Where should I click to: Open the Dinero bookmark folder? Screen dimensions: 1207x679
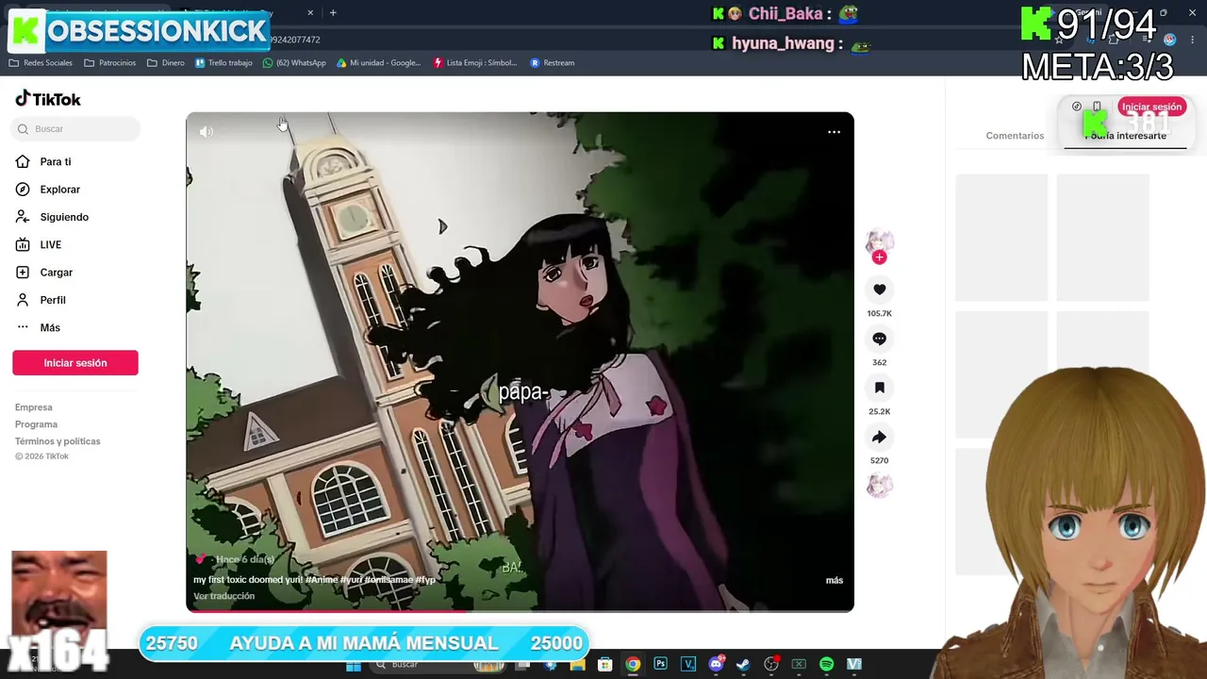[x=166, y=63]
